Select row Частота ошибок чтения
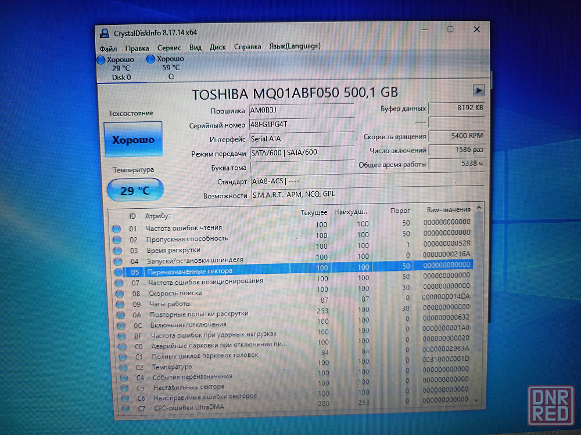Viewport: 581px width, 435px height. (291, 225)
